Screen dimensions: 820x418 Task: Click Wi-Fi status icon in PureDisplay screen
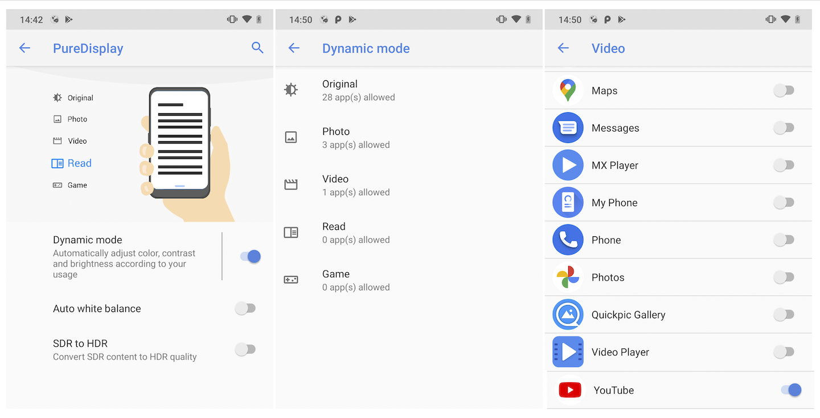(247, 19)
